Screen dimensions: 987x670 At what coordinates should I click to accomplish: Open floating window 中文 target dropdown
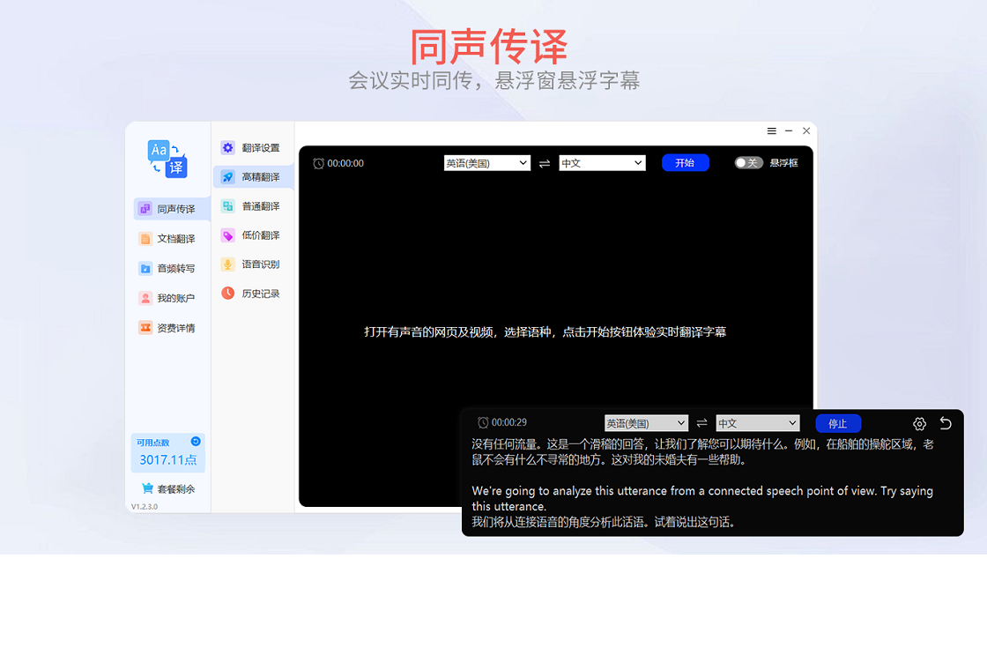click(x=757, y=424)
